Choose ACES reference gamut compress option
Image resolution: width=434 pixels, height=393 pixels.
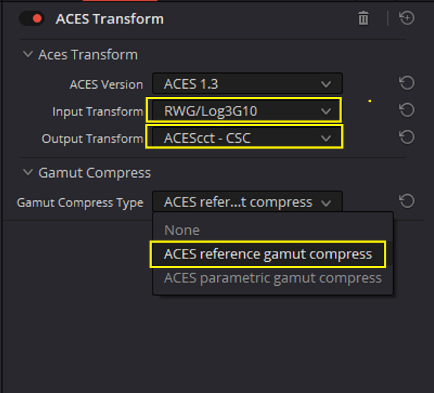268,254
